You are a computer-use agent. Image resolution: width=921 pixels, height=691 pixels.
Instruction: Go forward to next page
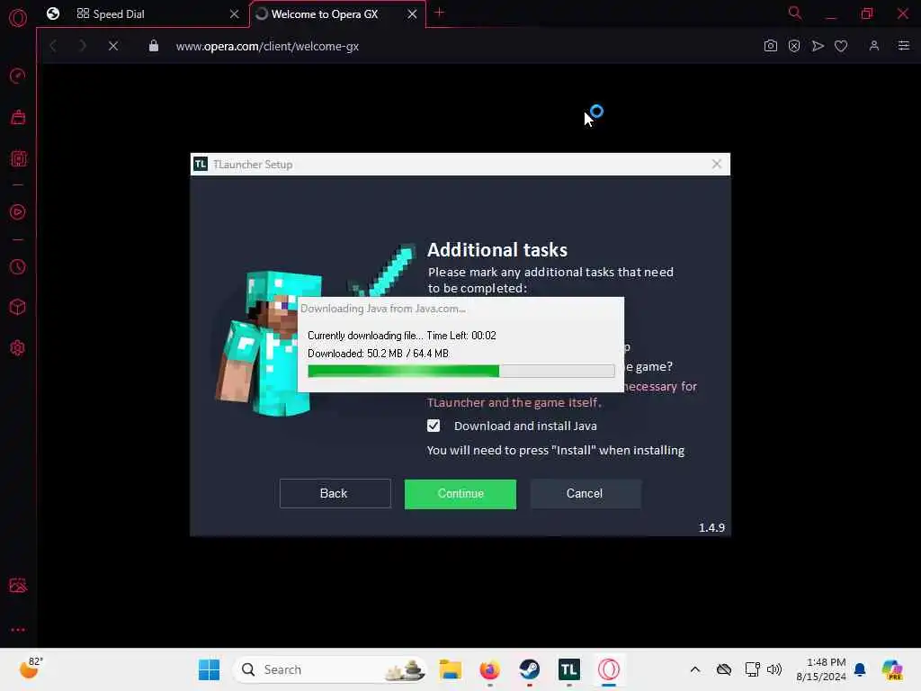point(82,46)
